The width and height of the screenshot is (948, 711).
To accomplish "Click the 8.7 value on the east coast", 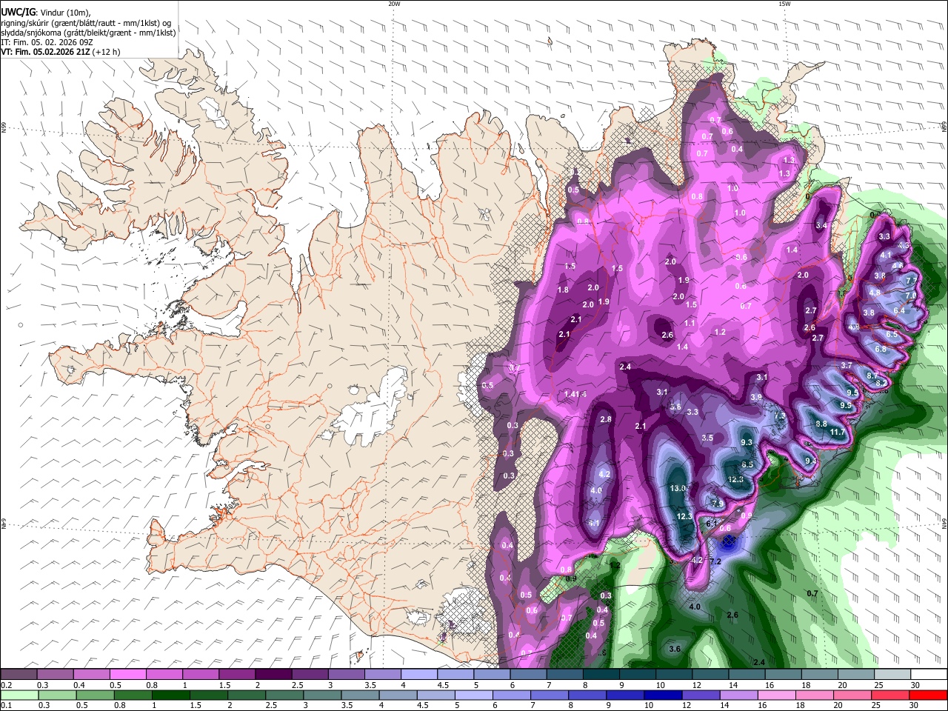I will click(872, 375).
